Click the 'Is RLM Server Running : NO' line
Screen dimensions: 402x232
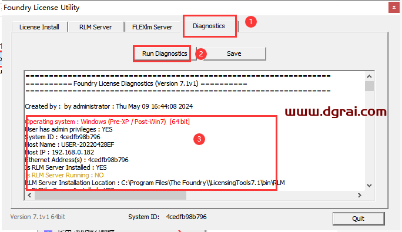point(64,176)
